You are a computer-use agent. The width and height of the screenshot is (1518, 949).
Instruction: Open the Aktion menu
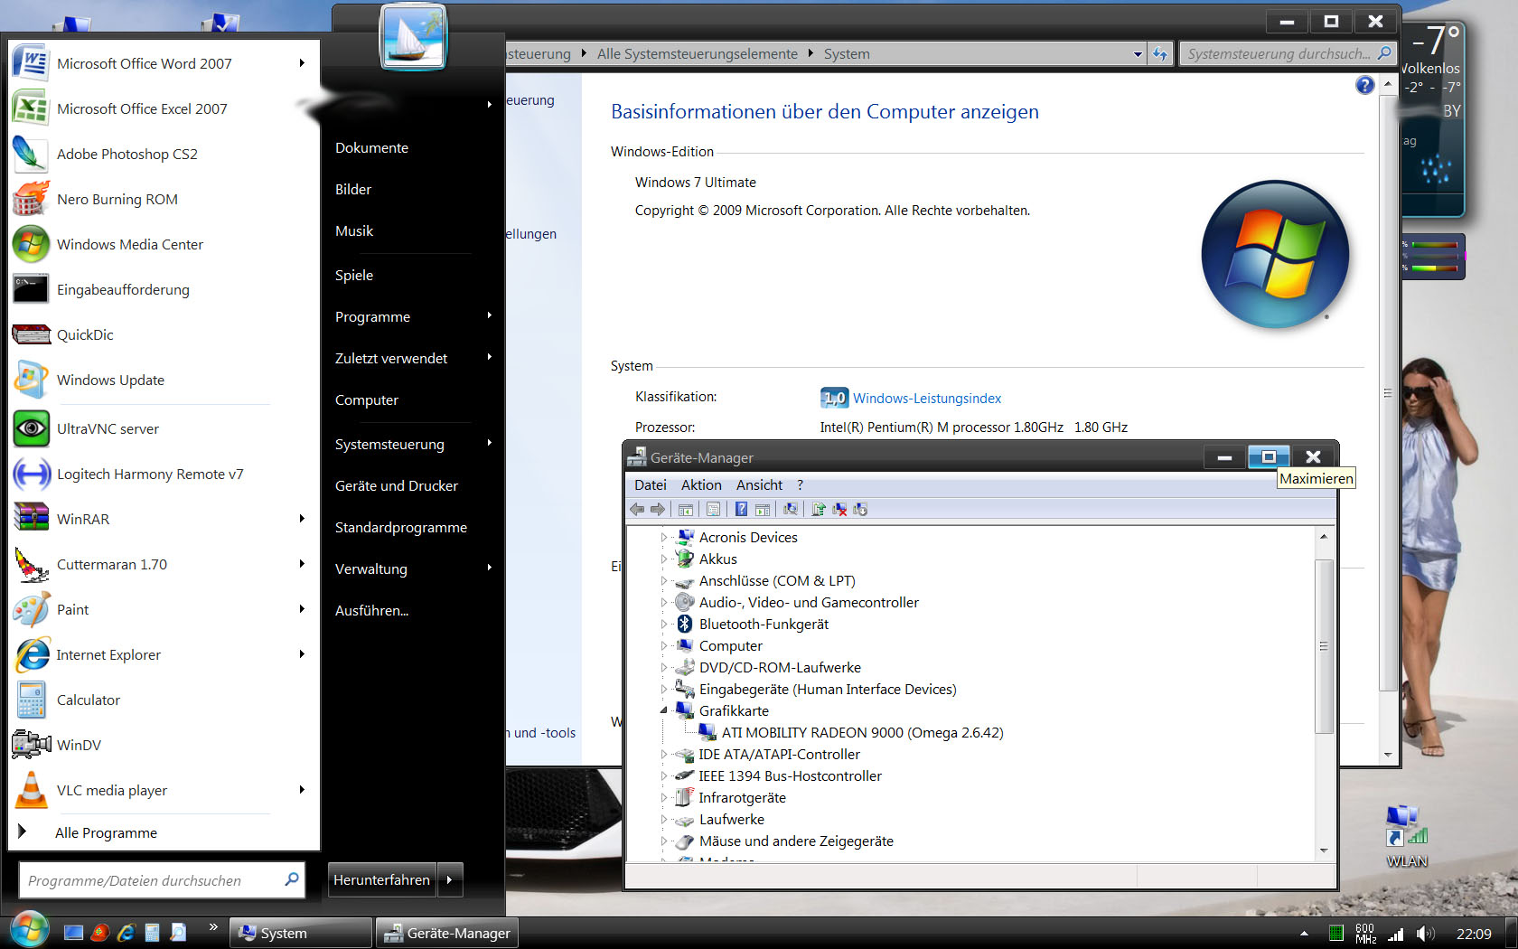click(701, 485)
